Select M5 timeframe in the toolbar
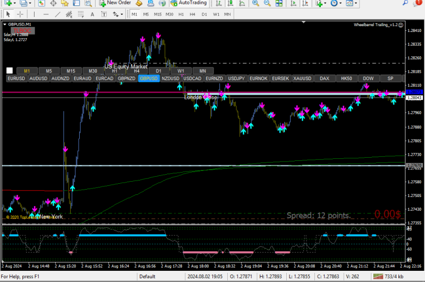 (146, 14)
